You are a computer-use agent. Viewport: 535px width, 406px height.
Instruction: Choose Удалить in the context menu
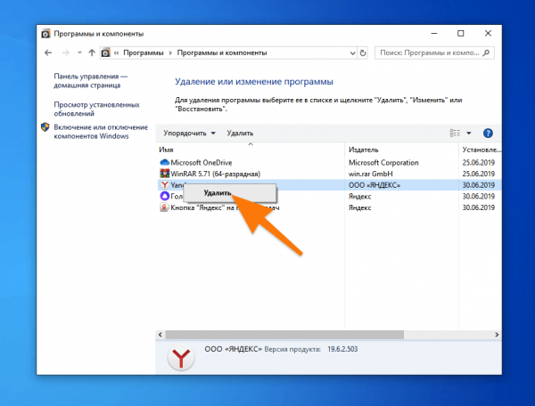coord(230,193)
